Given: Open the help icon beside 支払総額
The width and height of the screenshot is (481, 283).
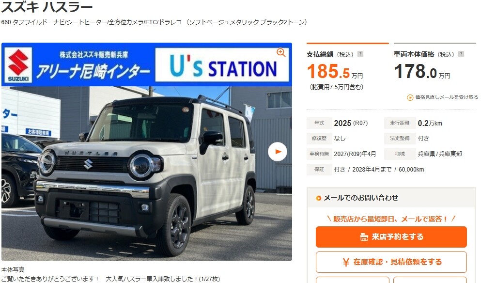Looking at the screenshot, I should pos(360,54).
